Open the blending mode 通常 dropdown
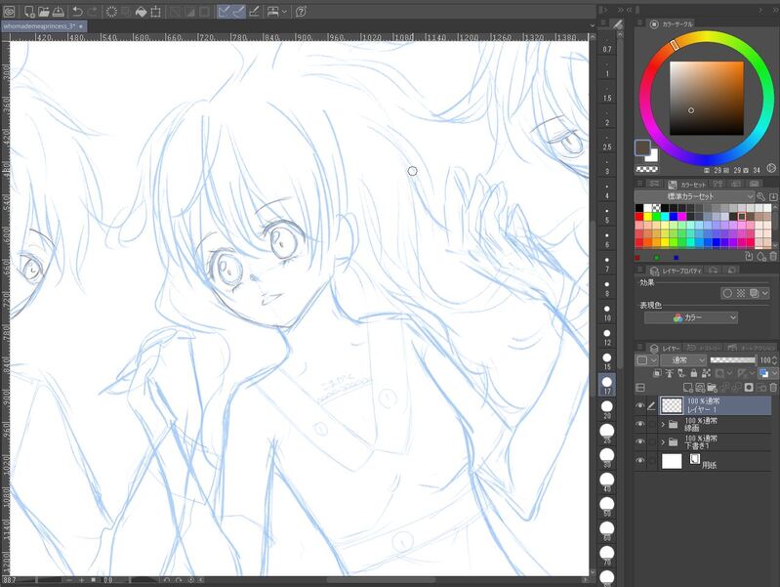This screenshot has height=587, width=780. point(683,360)
